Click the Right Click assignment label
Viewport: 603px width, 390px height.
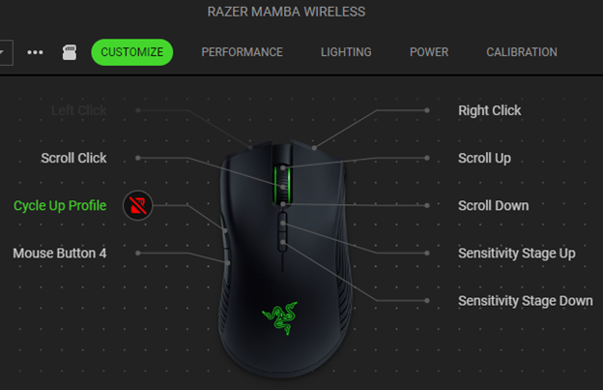coord(489,110)
